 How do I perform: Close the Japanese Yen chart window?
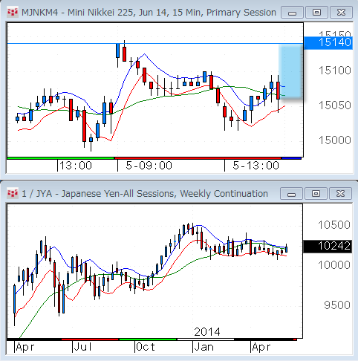(x=340, y=193)
